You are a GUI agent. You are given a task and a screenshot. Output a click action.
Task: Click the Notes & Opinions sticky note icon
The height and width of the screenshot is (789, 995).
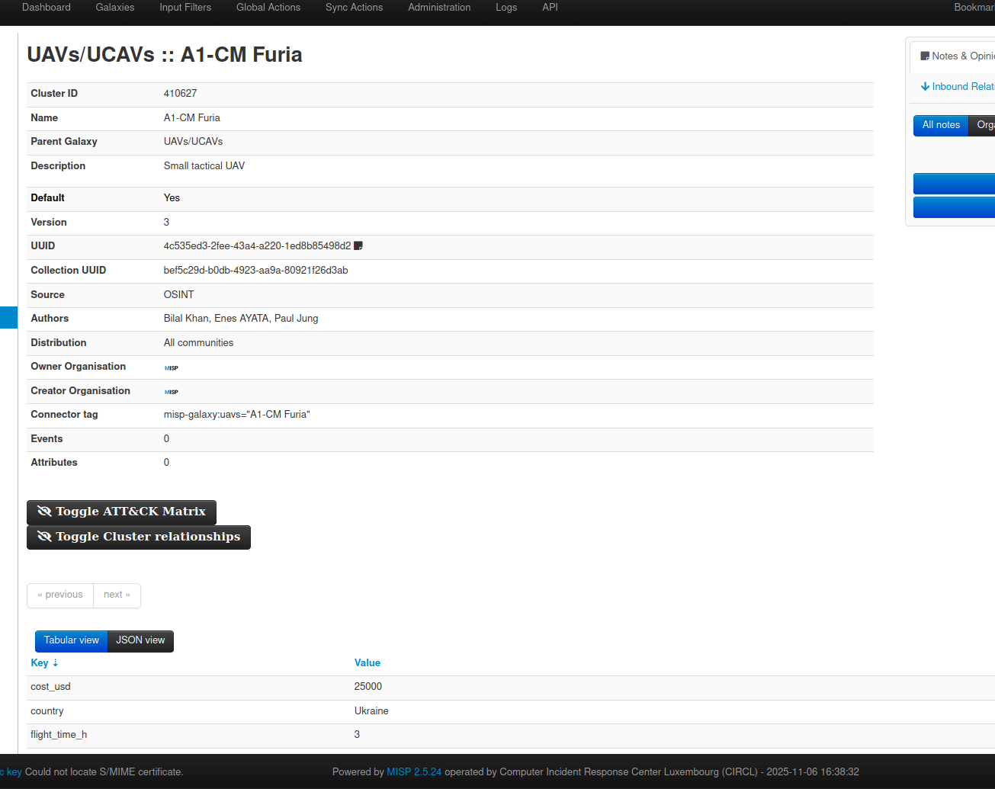[x=925, y=56]
